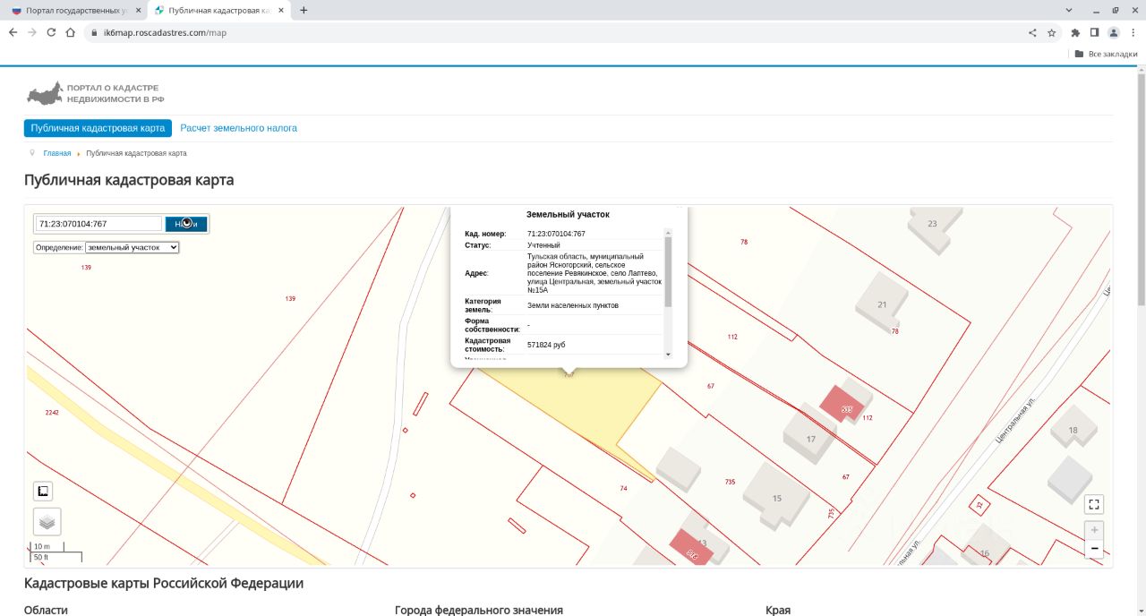Viewport: 1146px width, 616px height.
Task: Open Публичная кадастровая карта menu item
Action: tap(98, 128)
